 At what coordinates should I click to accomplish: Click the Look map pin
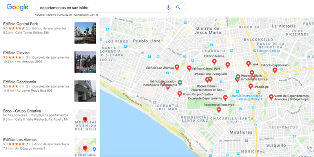tap(248, 64)
